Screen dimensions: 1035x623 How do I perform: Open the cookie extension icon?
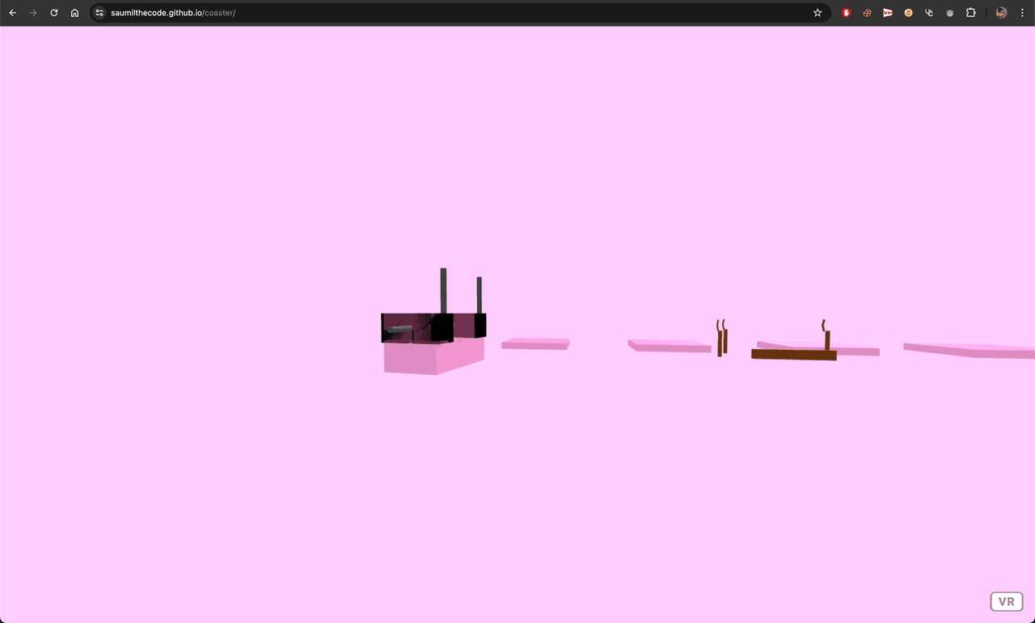pos(867,13)
